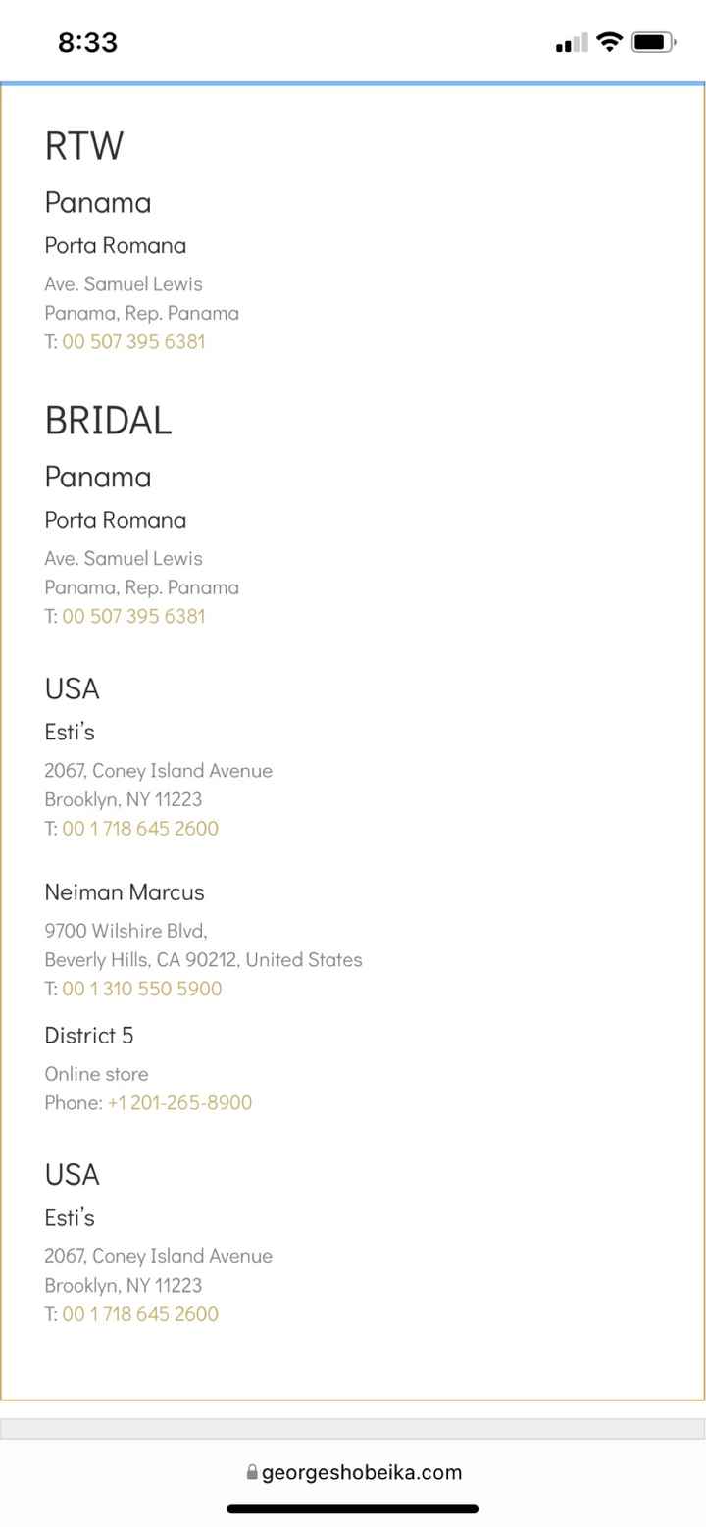Viewport: 706px width, 1527px height.
Task: Tap the home indicator bar
Action: [x=353, y=1508]
